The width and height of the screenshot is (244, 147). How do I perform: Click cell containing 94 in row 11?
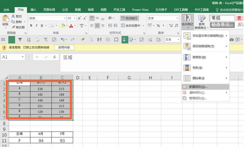[x=41, y=141]
